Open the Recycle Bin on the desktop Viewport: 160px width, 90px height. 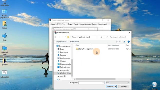[x=154, y=85]
